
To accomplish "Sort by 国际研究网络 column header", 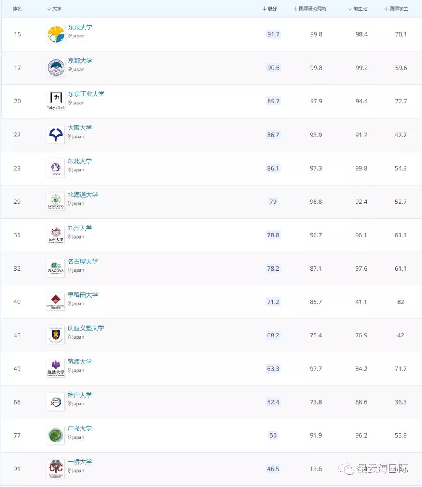I will click(310, 9).
